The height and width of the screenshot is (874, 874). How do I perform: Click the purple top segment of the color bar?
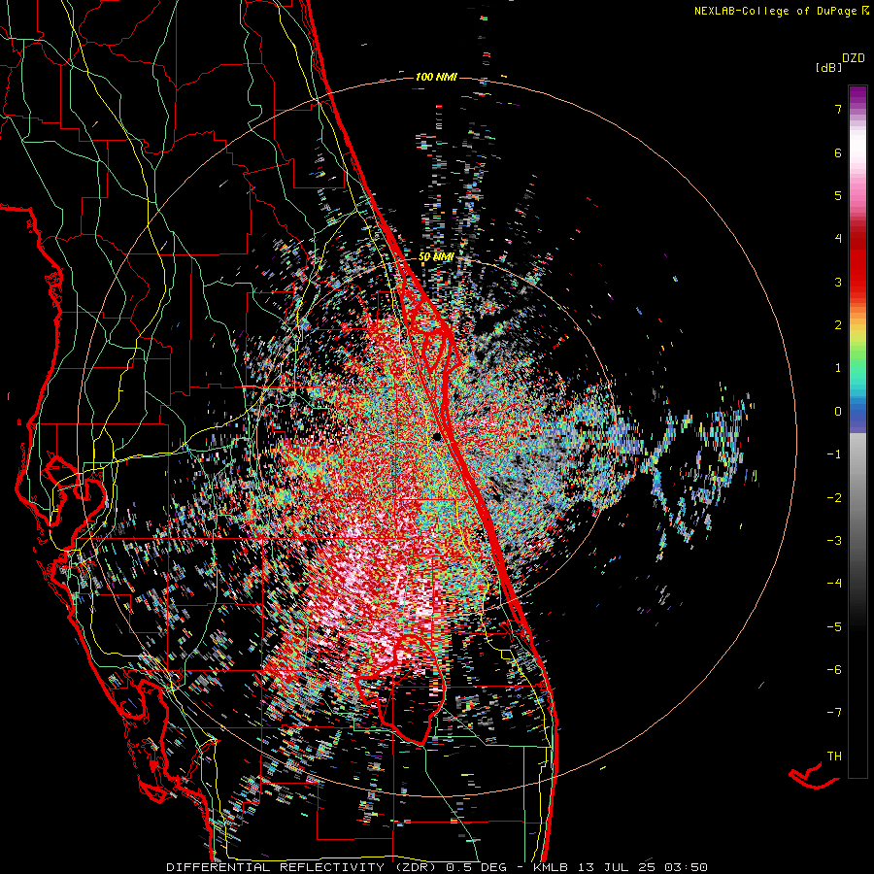tap(857, 95)
